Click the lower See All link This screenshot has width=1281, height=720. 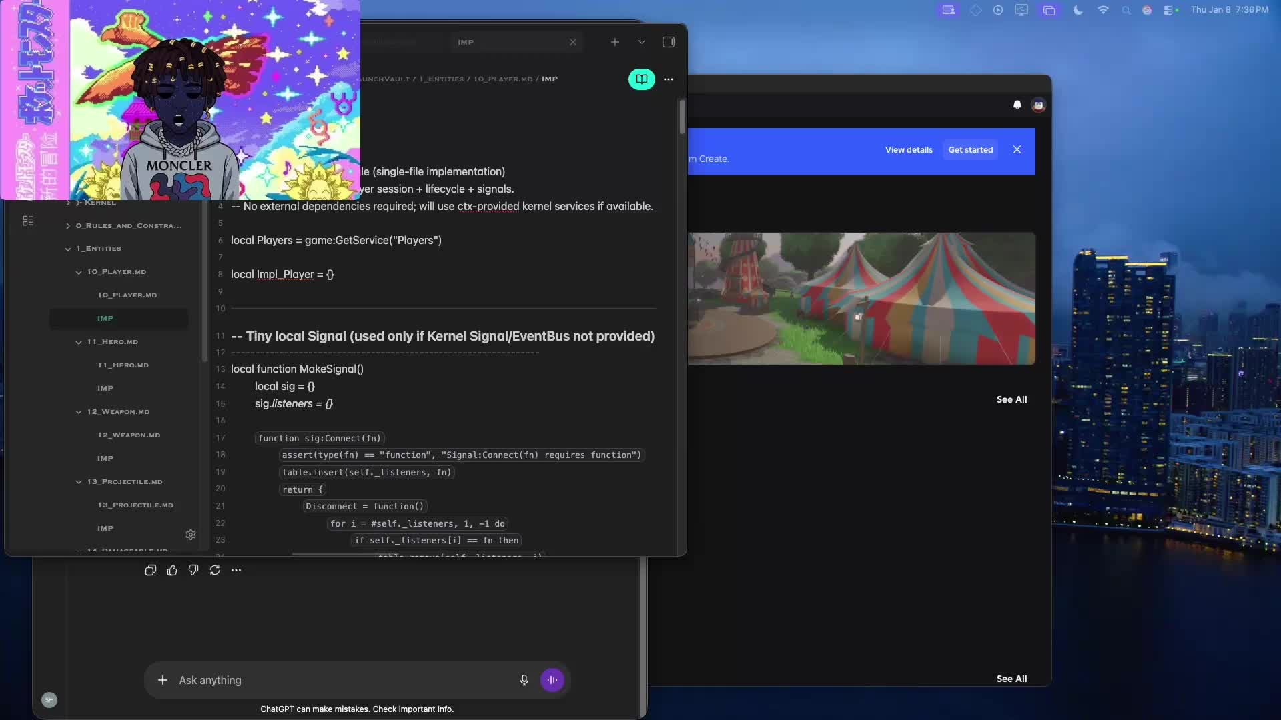click(1011, 679)
